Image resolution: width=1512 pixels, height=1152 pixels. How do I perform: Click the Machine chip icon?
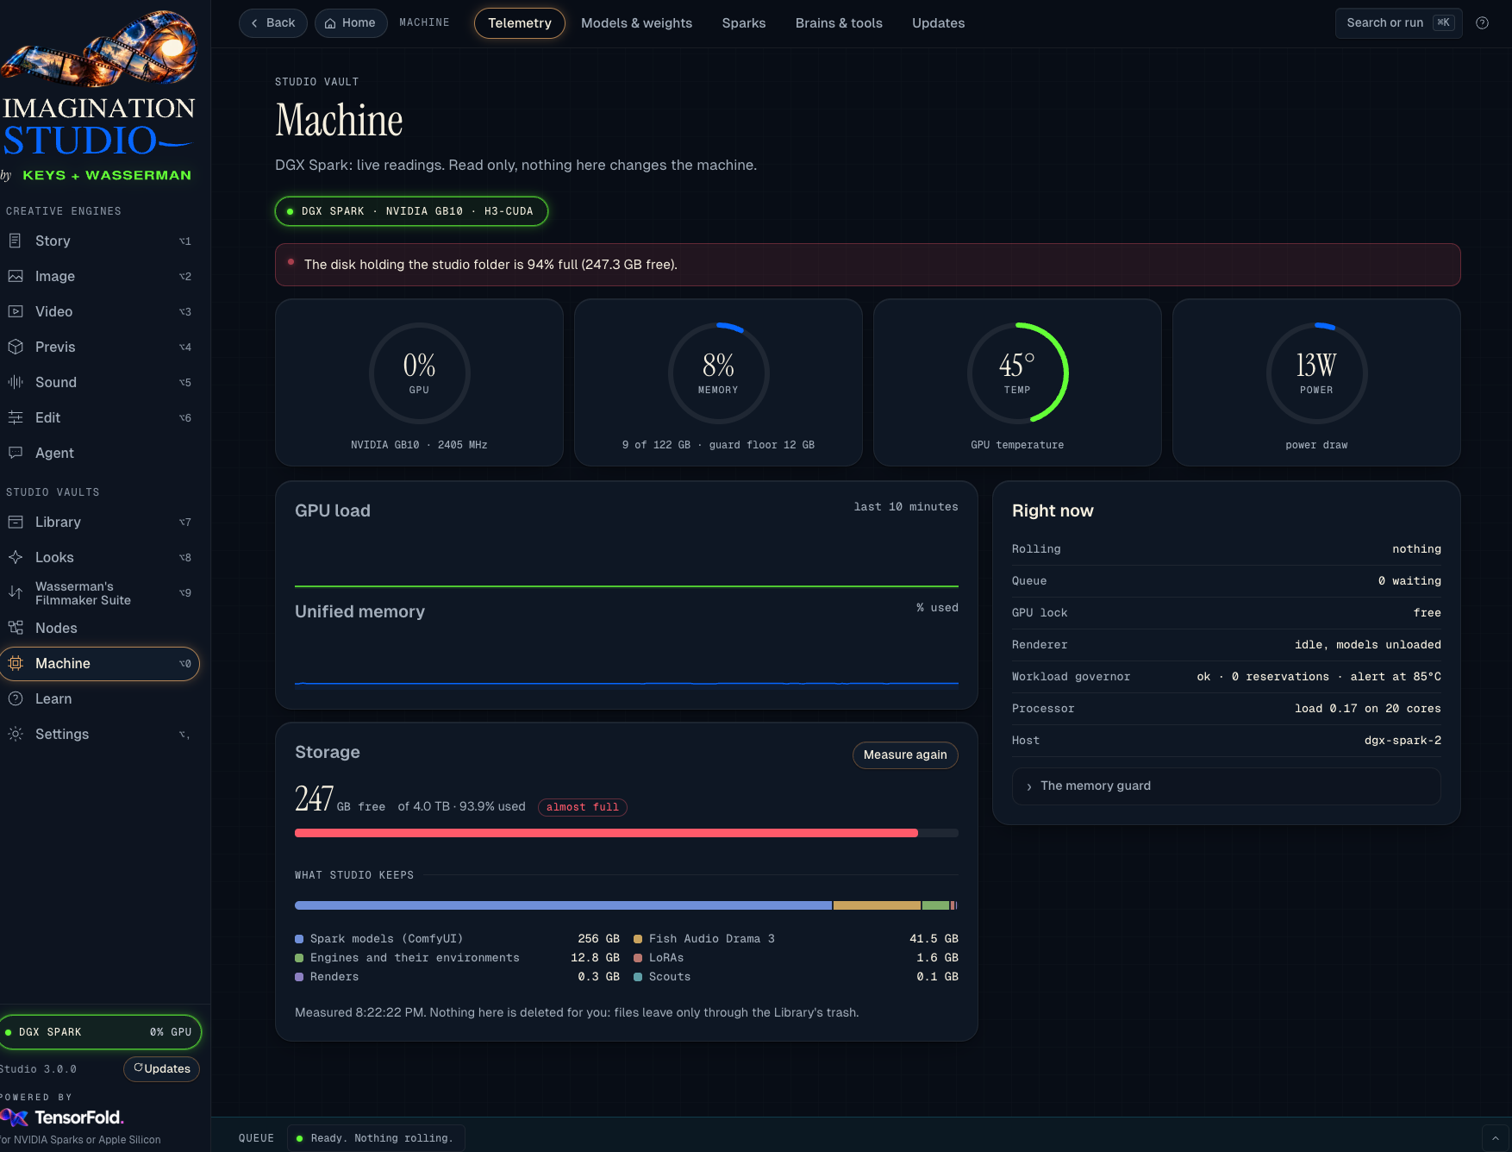coord(15,663)
